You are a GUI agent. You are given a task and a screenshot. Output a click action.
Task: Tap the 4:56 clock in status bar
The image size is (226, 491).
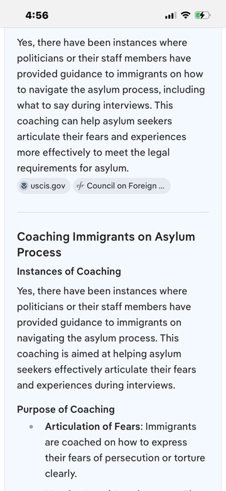(x=37, y=15)
